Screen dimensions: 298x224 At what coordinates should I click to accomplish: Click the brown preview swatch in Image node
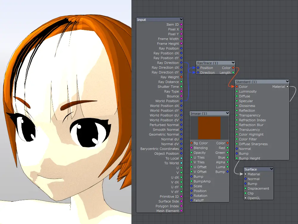(x=209, y=128)
